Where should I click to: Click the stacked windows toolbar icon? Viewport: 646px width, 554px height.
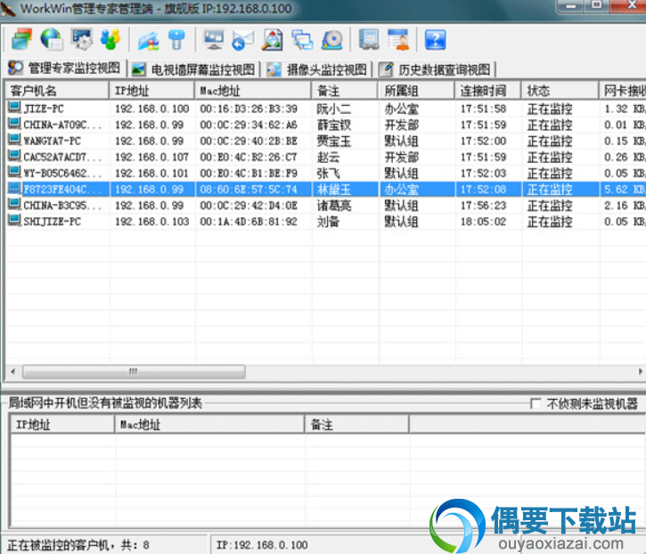(21, 39)
